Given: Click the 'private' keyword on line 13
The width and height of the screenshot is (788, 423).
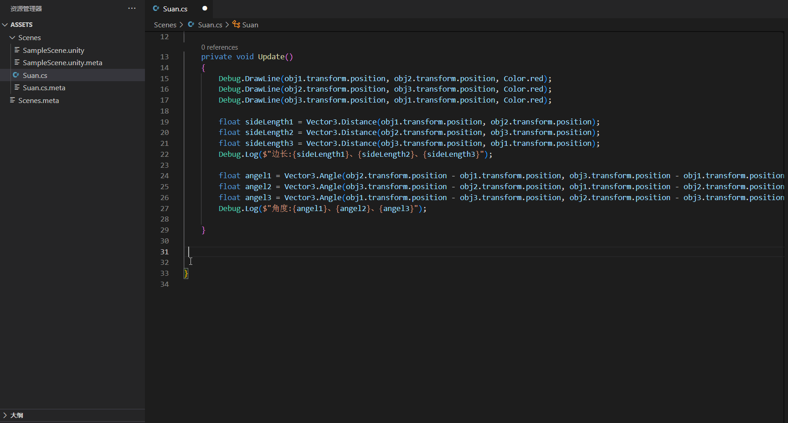Looking at the screenshot, I should (216, 57).
